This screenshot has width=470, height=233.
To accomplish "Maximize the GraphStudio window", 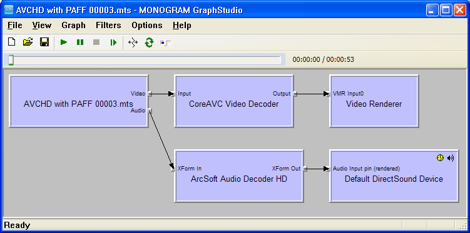I will pyautogui.click(x=446, y=10).
